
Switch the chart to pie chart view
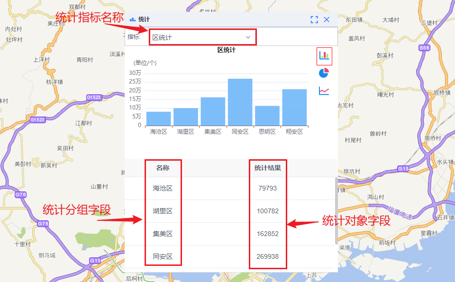(324, 73)
